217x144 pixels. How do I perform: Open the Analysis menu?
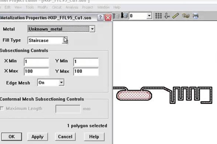tap(72, 7)
